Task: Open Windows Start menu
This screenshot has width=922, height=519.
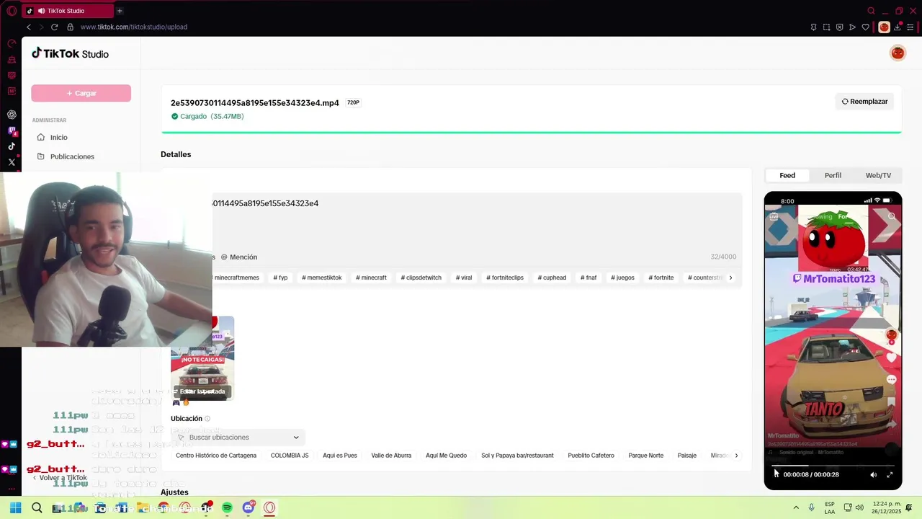Action: [x=15, y=507]
